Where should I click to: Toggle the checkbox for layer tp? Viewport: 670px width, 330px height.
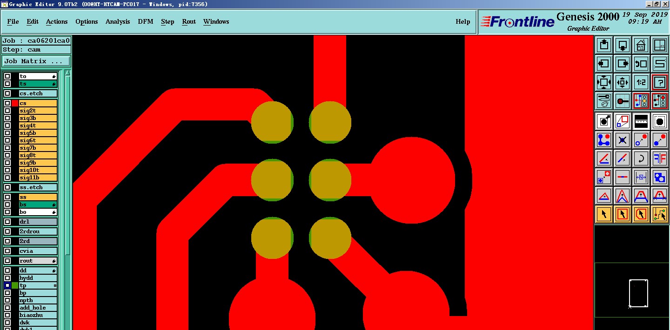tap(7, 285)
